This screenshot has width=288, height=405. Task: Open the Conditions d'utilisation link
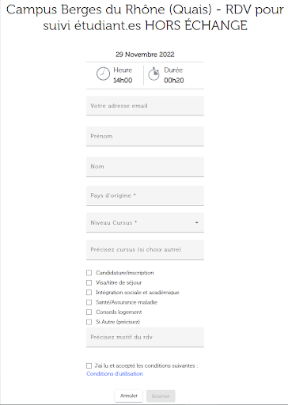click(115, 373)
